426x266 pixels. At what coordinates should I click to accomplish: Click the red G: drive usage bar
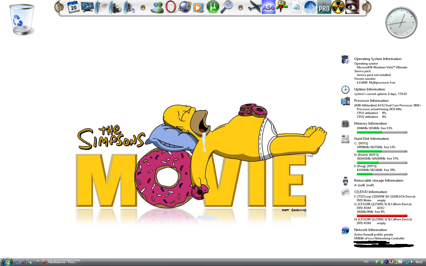point(382,216)
